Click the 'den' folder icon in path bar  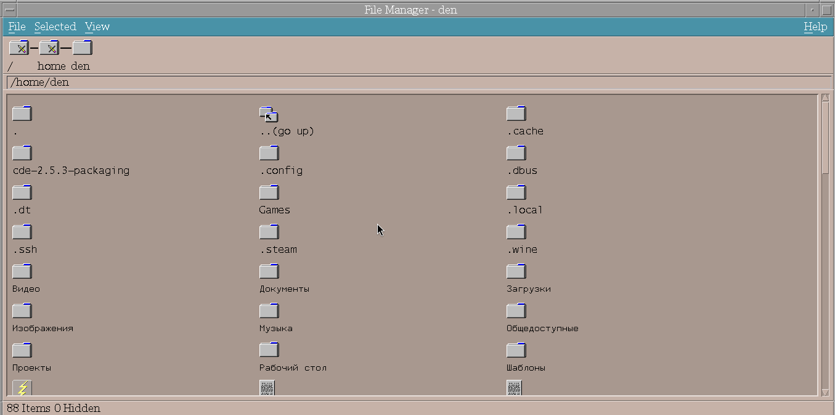tap(82, 47)
